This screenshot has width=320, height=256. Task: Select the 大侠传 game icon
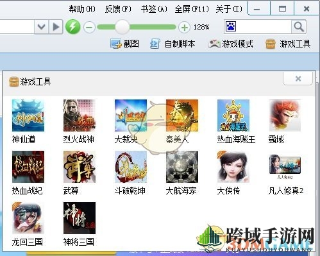(233, 167)
